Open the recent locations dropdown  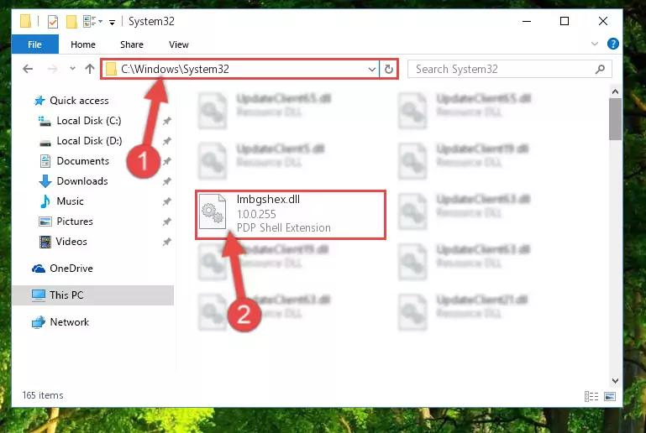coord(72,68)
